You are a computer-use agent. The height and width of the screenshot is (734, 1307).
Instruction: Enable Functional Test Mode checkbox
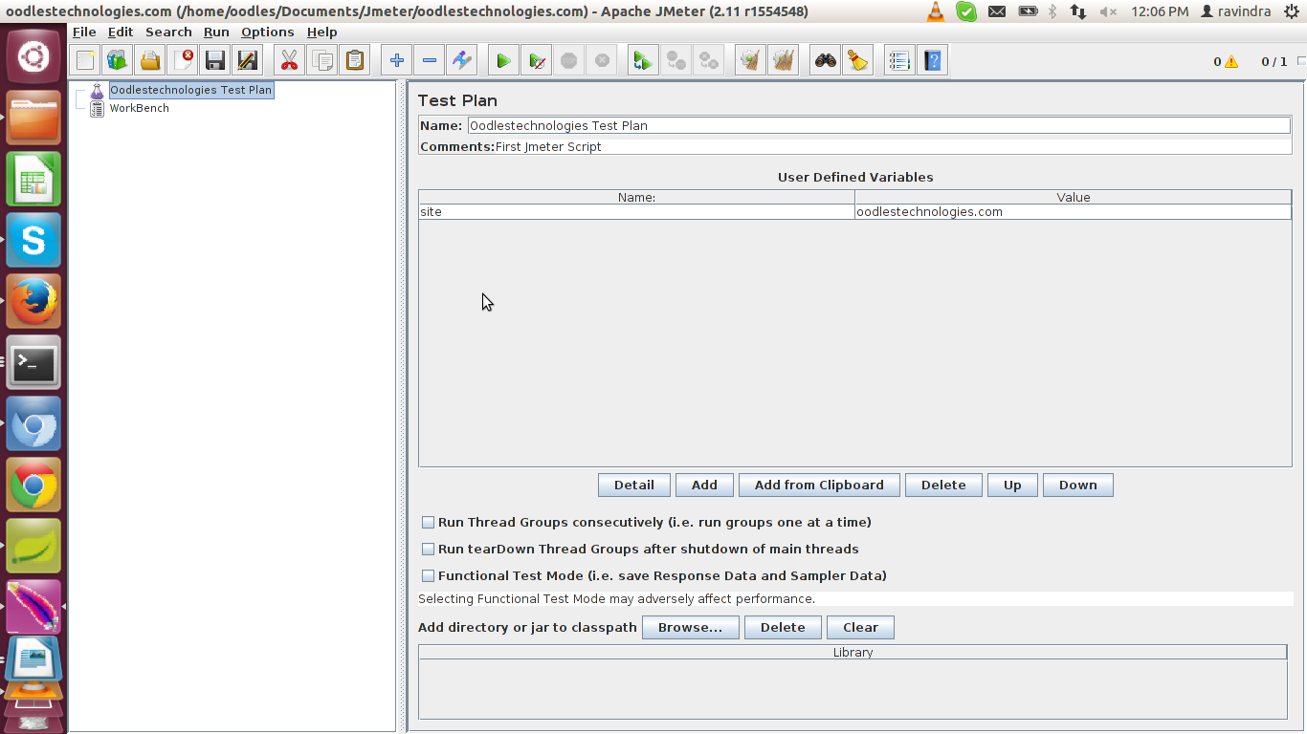click(x=428, y=576)
